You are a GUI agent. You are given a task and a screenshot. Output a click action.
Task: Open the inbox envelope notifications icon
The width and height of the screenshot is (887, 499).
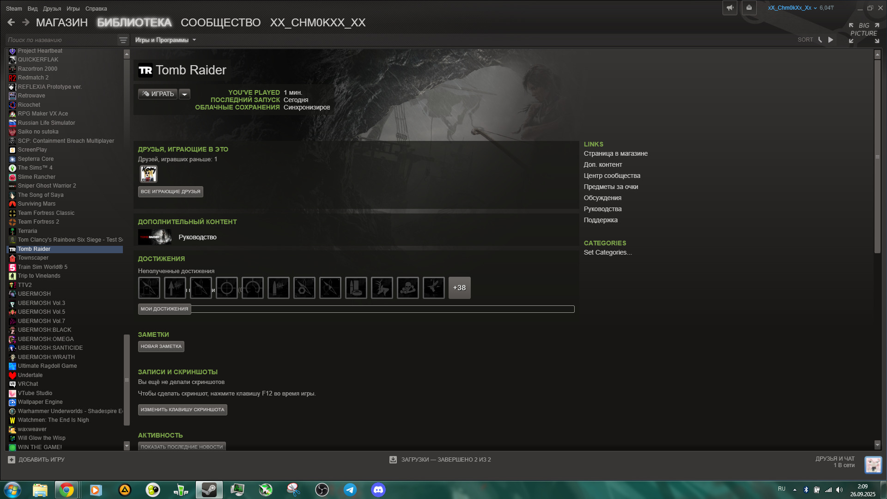coord(749,8)
